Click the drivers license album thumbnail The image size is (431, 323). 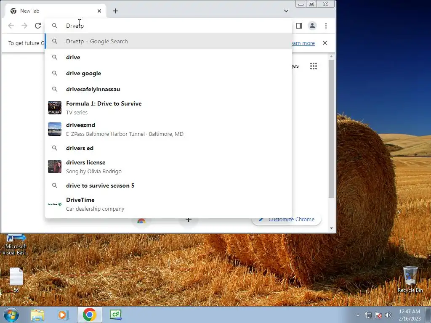[55, 167]
